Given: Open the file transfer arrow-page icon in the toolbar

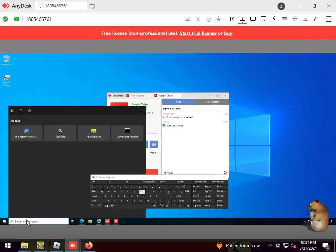Looking at the screenshot, I should point(232,19).
